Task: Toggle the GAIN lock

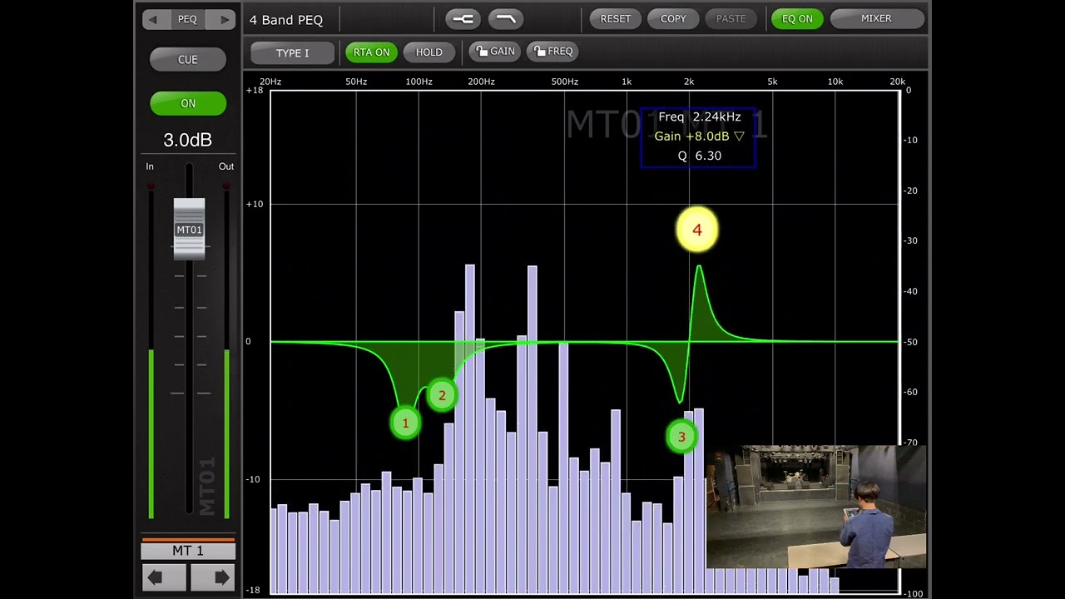Action: pos(495,52)
